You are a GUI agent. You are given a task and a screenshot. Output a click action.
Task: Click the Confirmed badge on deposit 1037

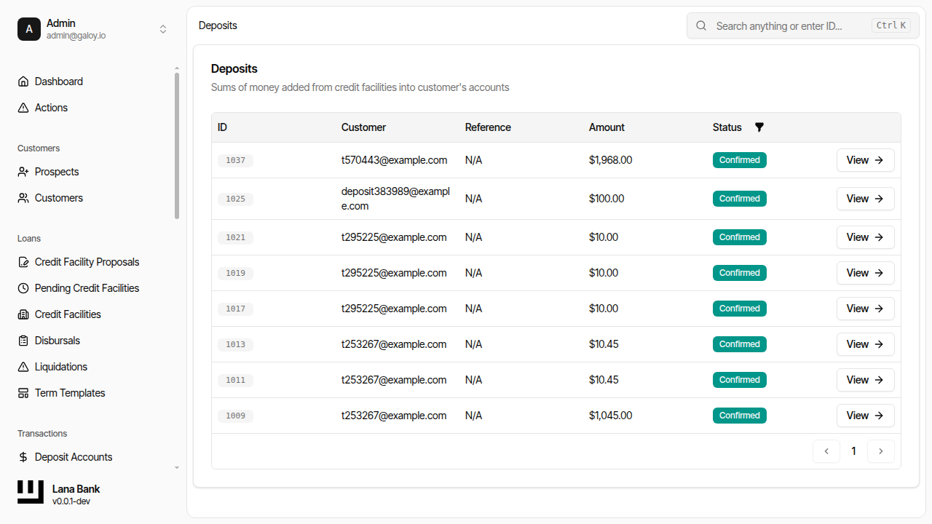click(x=739, y=159)
